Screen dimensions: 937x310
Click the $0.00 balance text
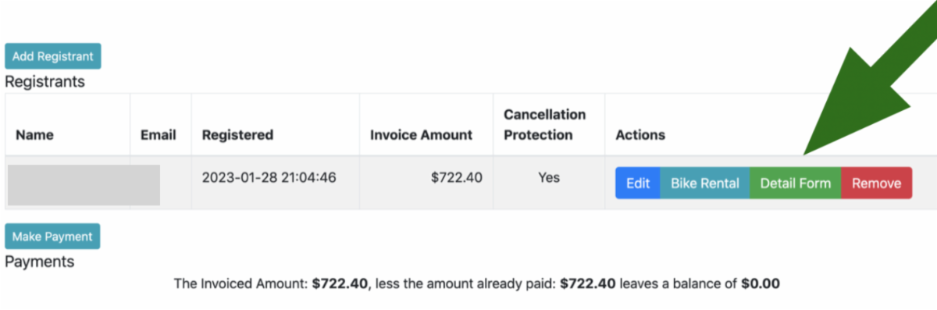[761, 283]
